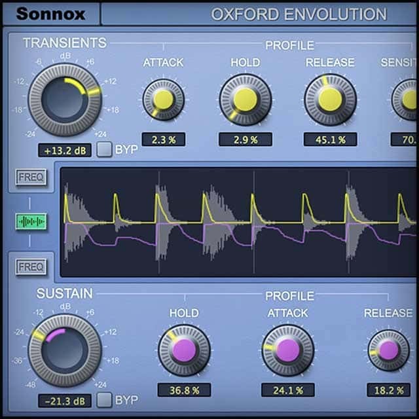Screen dimensions: 419x419
Task: Click the Transients Hold knob
Action: pyautogui.click(x=246, y=100)
